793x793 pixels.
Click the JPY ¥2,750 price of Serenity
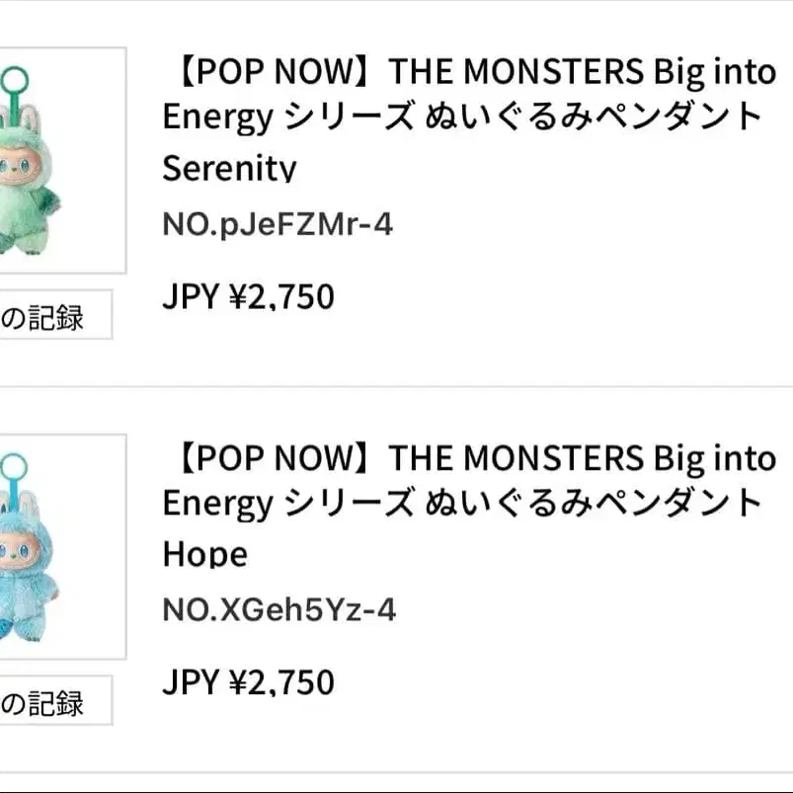coord(248,296)
